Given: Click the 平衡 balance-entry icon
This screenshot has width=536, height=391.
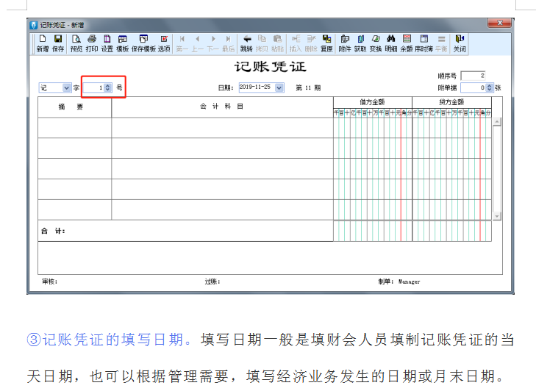Looking at the screenshot, I should click(441, 43).
